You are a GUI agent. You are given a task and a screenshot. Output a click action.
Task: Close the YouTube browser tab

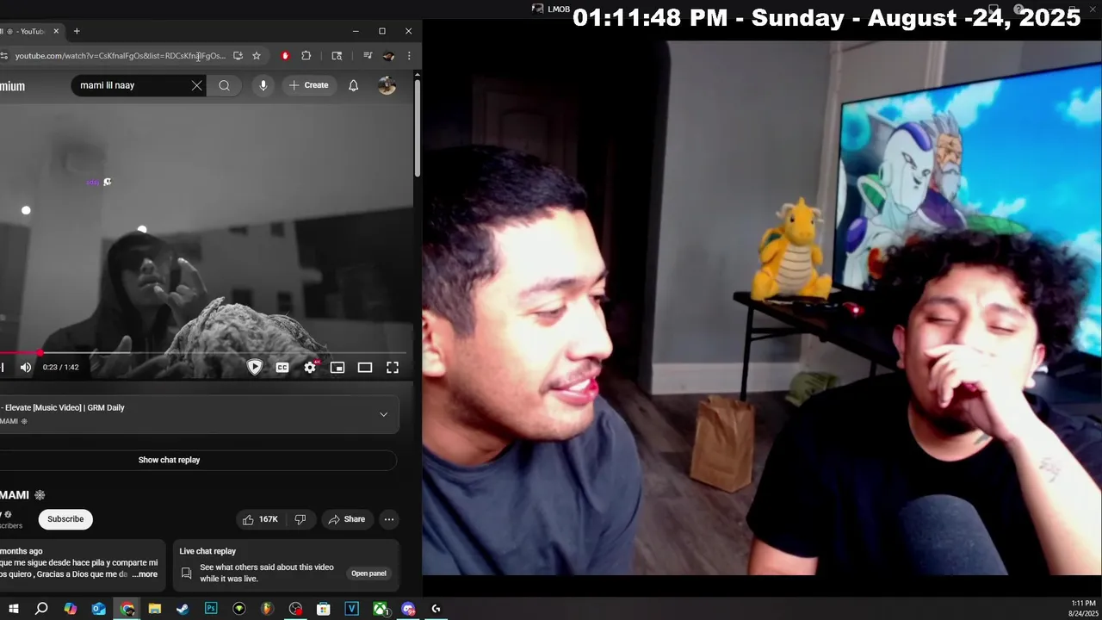click(x=56, y=31)
